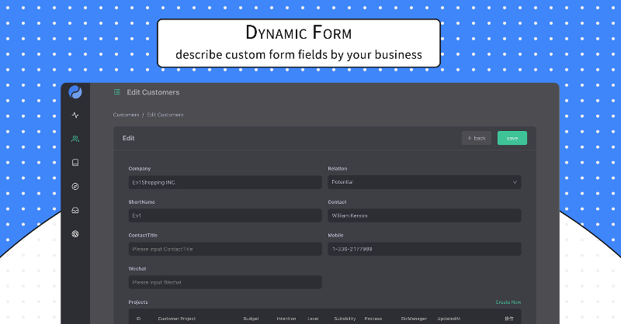Screen dimensions: 621x324
Task: Focus the ShortName input field
Action: [225, 215]
